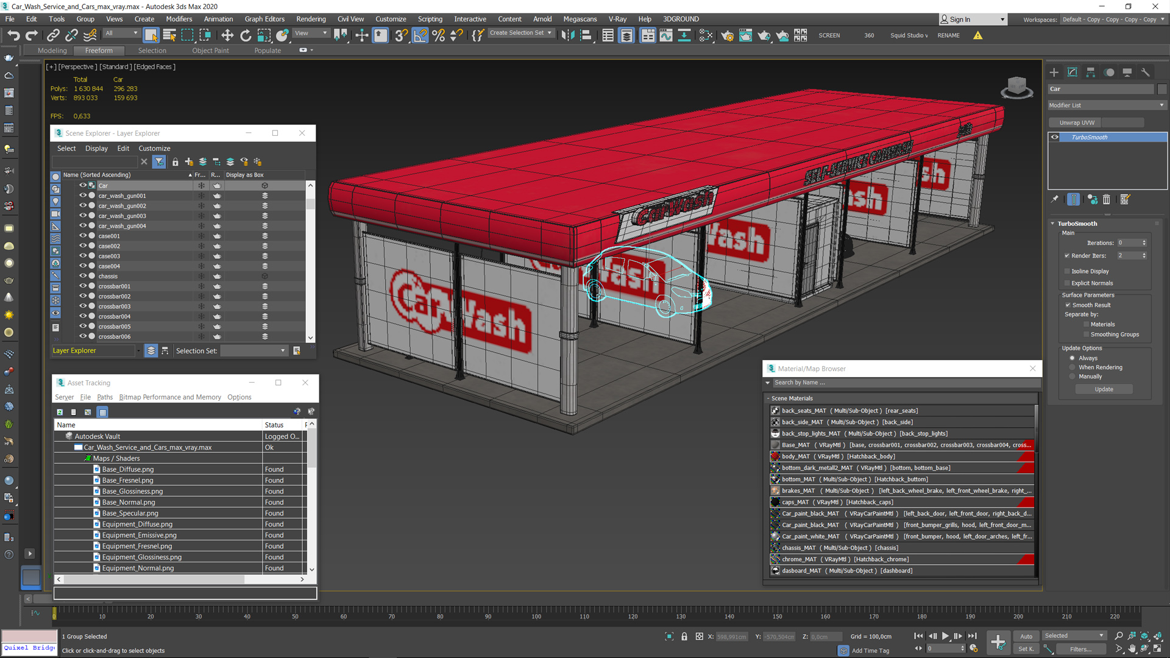This screenshot has width=1170, height=658.
Task: Toggle Selection Lock icon in status bar
Action: [x=684, y=637]
